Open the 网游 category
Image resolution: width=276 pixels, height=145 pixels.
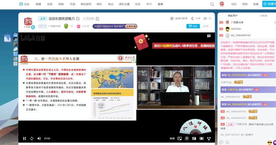pyautogui.click(x=61, y=4)
